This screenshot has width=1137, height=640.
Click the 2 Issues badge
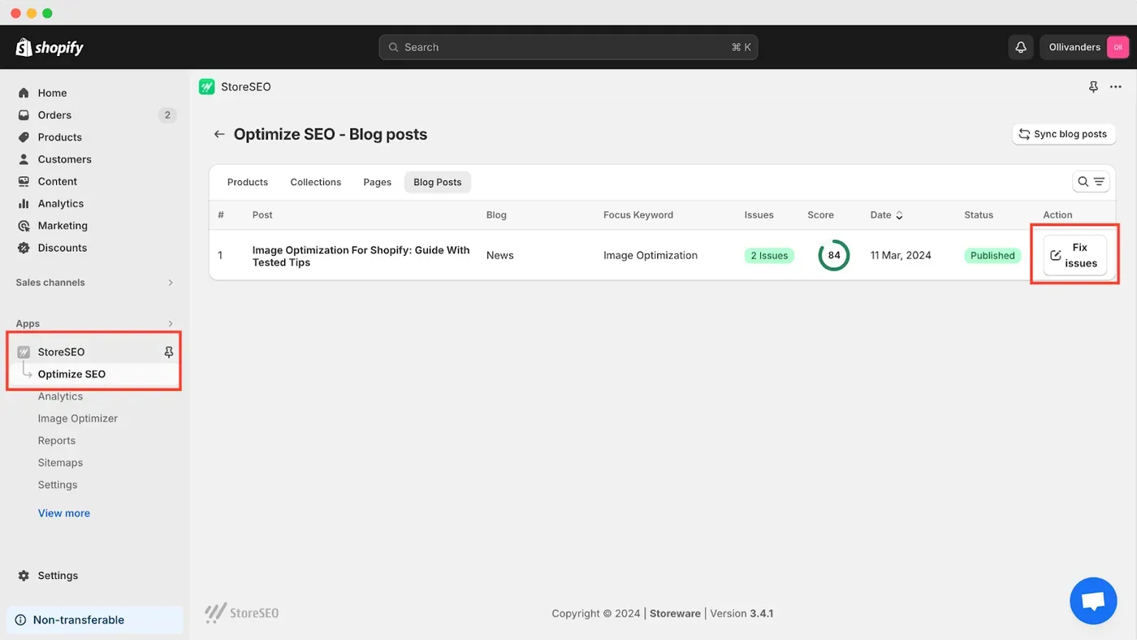[769, 255]
